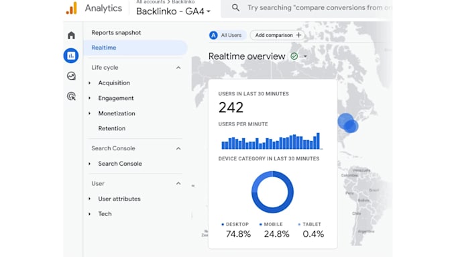Click the All Users 'A' badge
The height and width of the screenshot is (257, 456).
tap(213, 35)
